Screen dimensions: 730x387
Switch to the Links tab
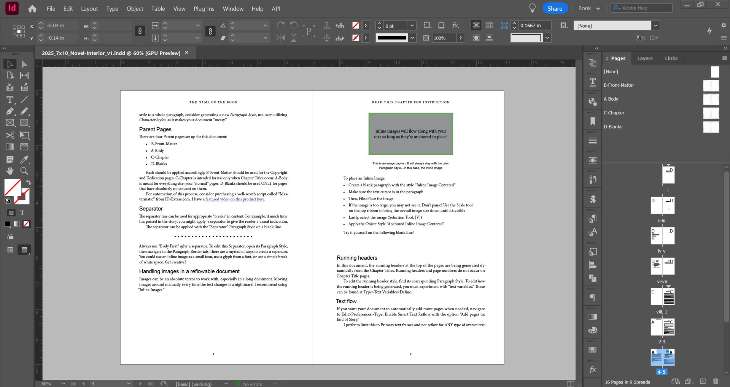671,58
